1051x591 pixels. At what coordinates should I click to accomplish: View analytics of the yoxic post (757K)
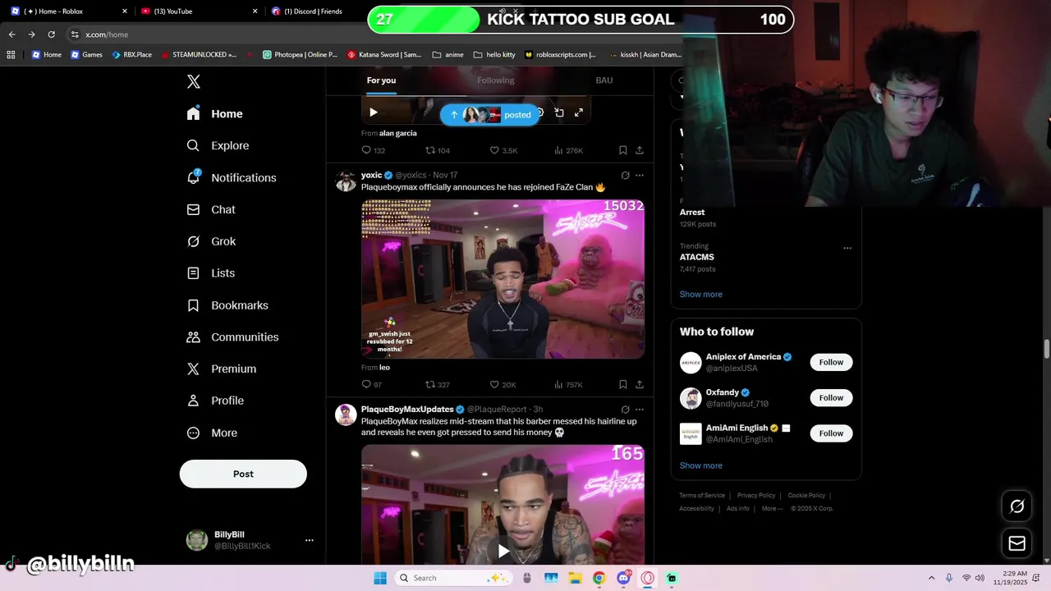[558, 384]
